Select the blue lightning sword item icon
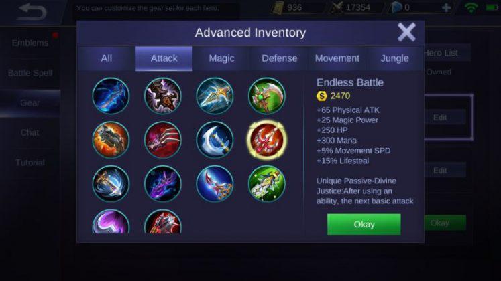 click(x=111, y=96)
